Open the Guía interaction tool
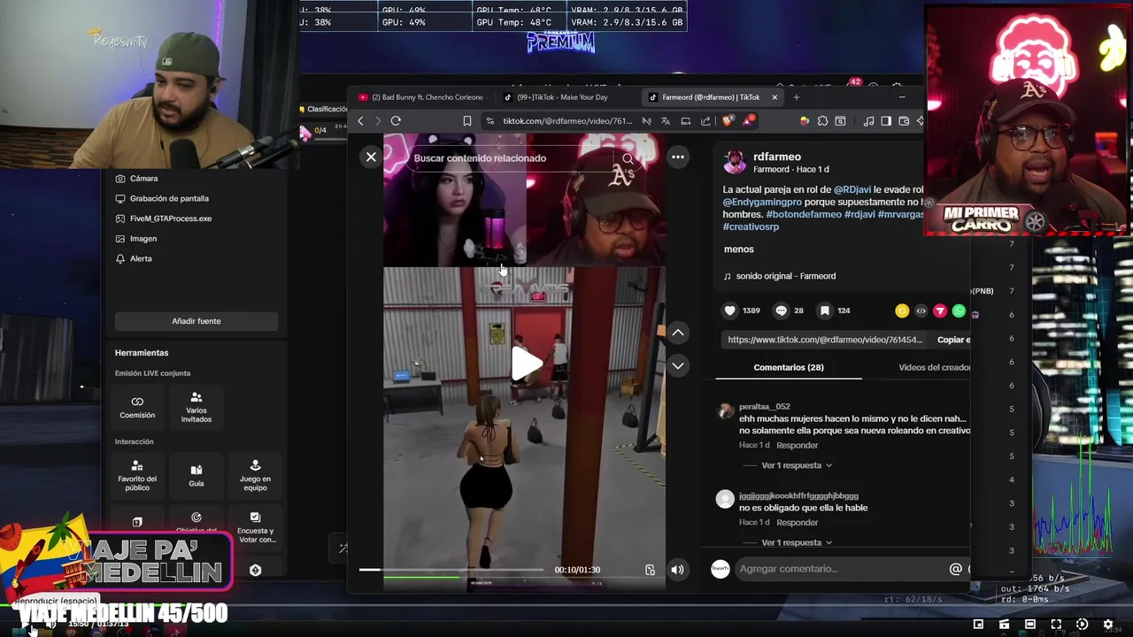Viewport: 1133px width, 637px height. click(197, 475)
